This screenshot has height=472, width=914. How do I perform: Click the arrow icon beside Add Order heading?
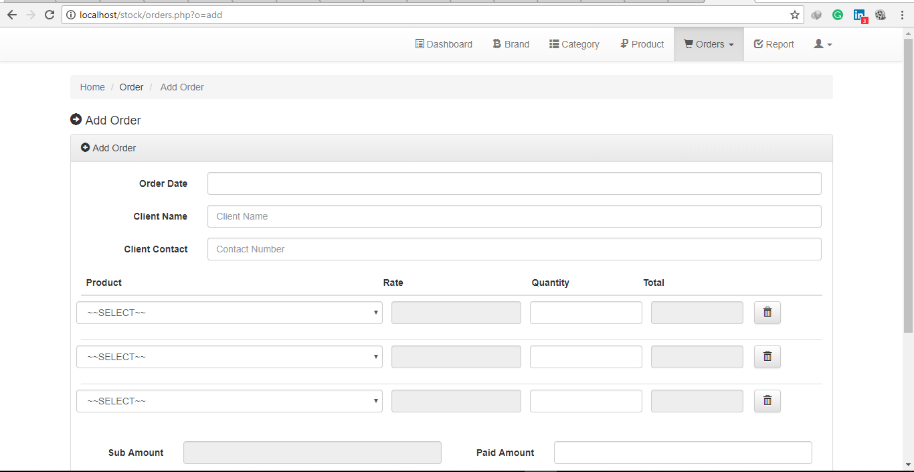(76, 120)
